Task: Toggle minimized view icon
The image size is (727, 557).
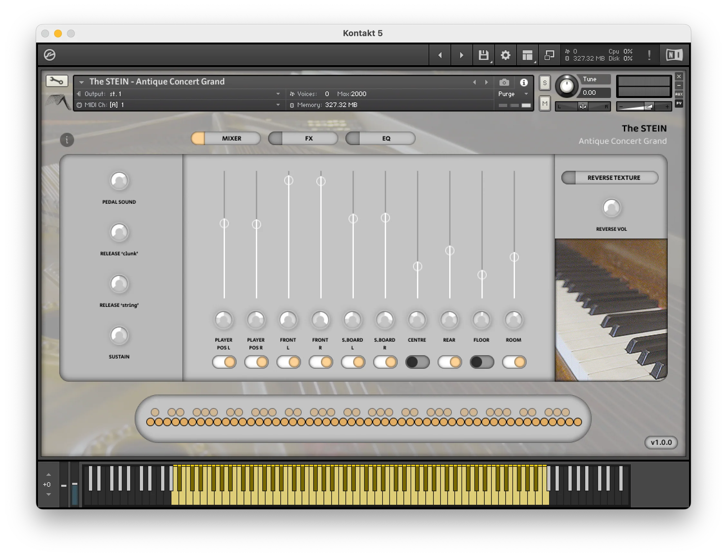Action: click(x=549, y=55)
